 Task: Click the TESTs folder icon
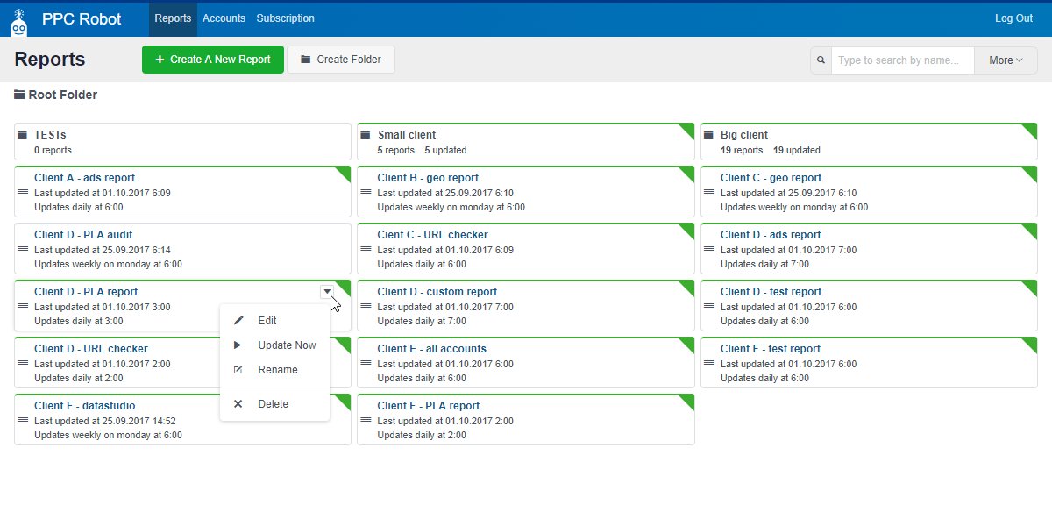click(x=23, y=135)
